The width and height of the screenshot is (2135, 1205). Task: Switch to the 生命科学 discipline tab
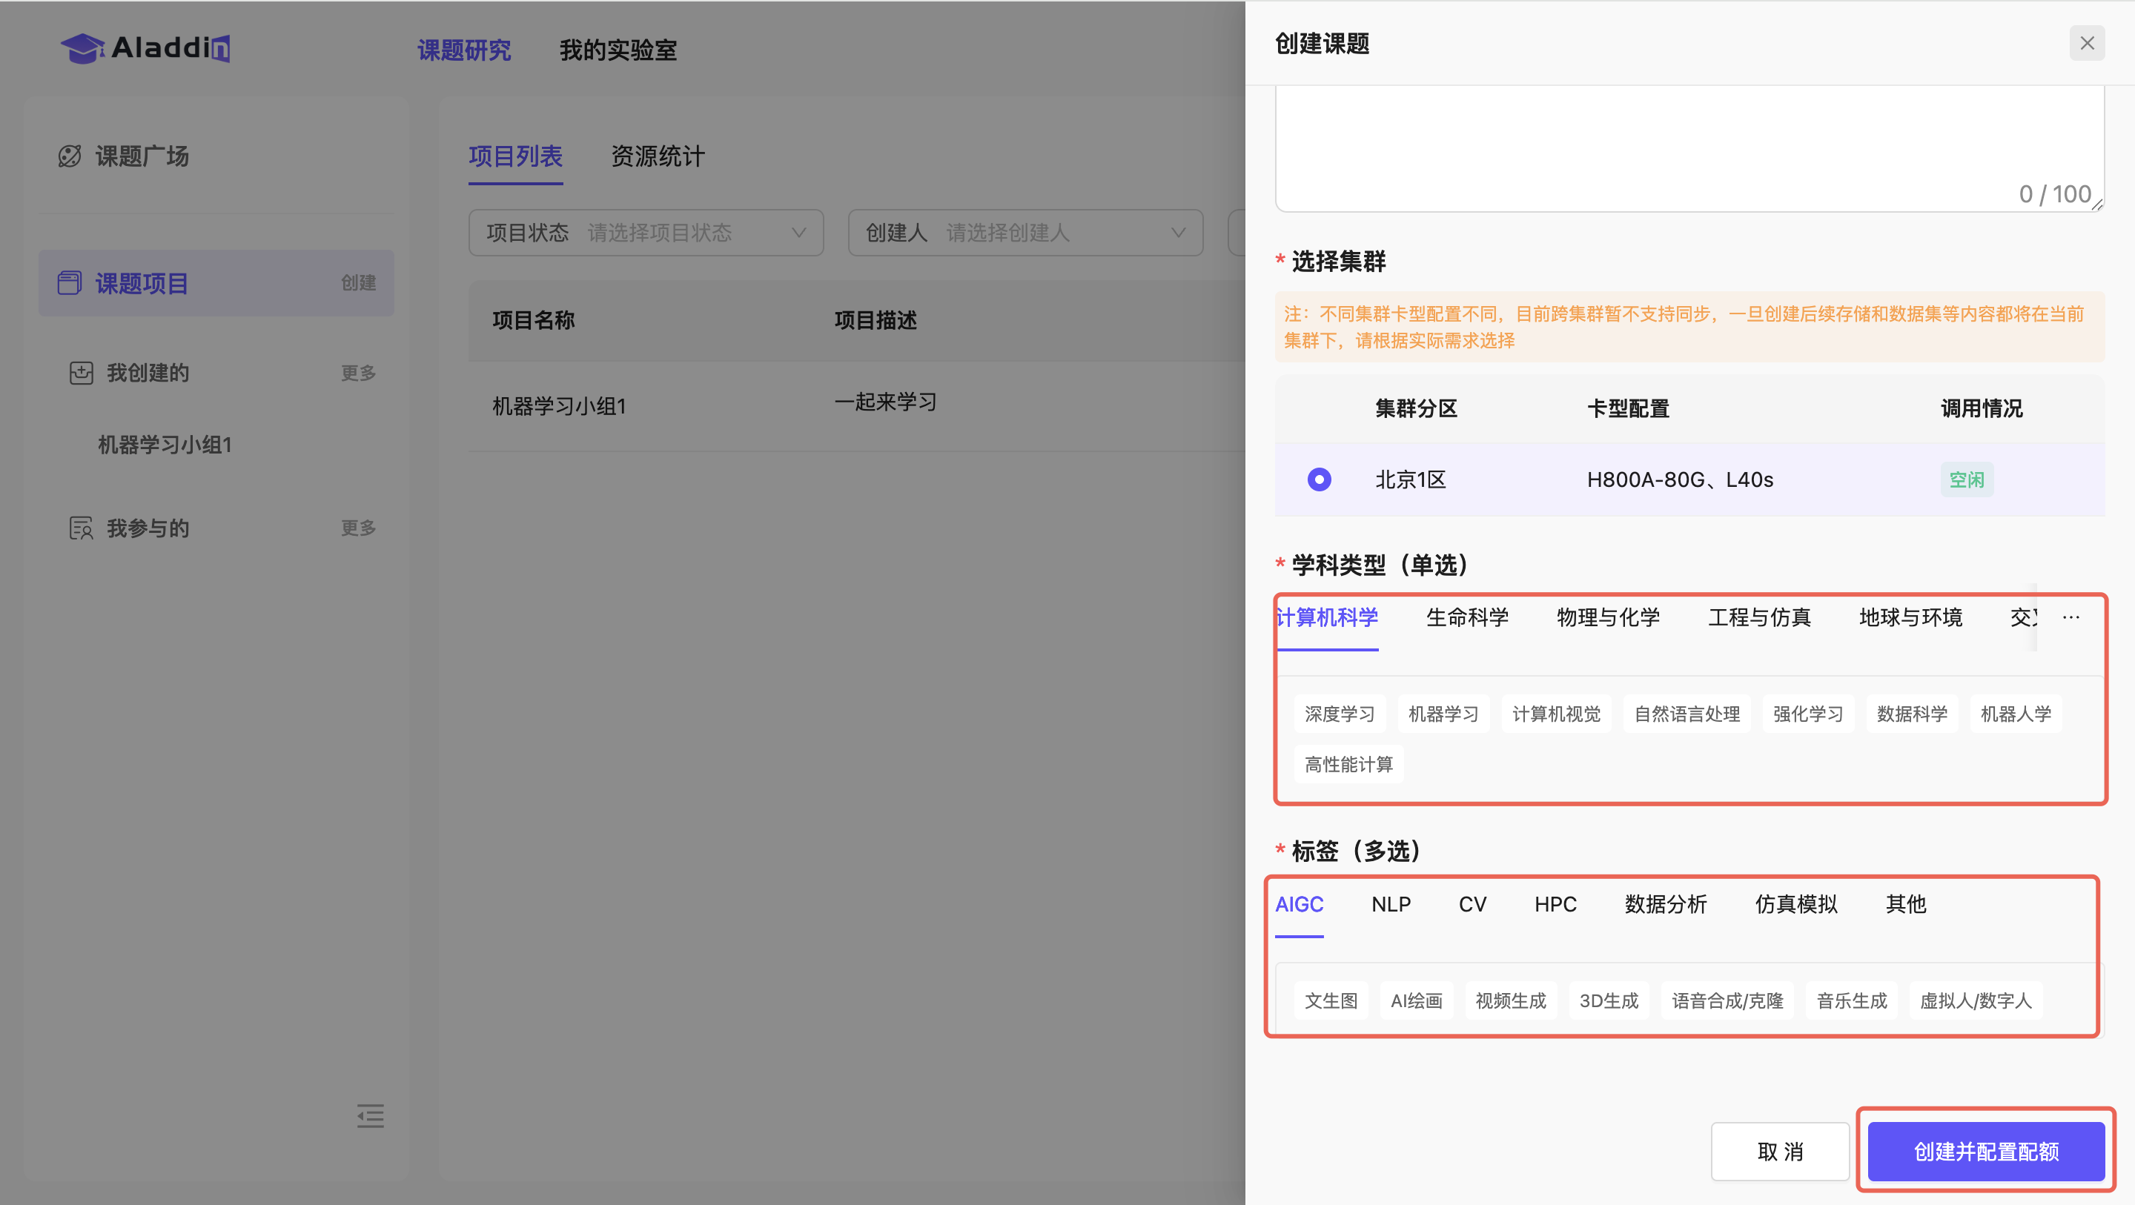click(x=1466, y=617)
